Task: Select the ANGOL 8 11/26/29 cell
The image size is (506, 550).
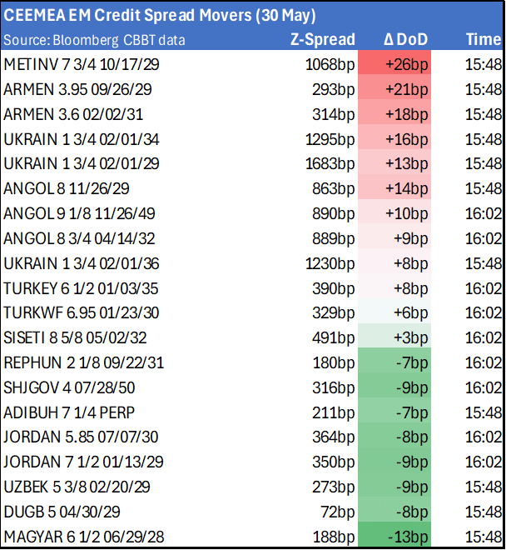Action: point(66,189)
